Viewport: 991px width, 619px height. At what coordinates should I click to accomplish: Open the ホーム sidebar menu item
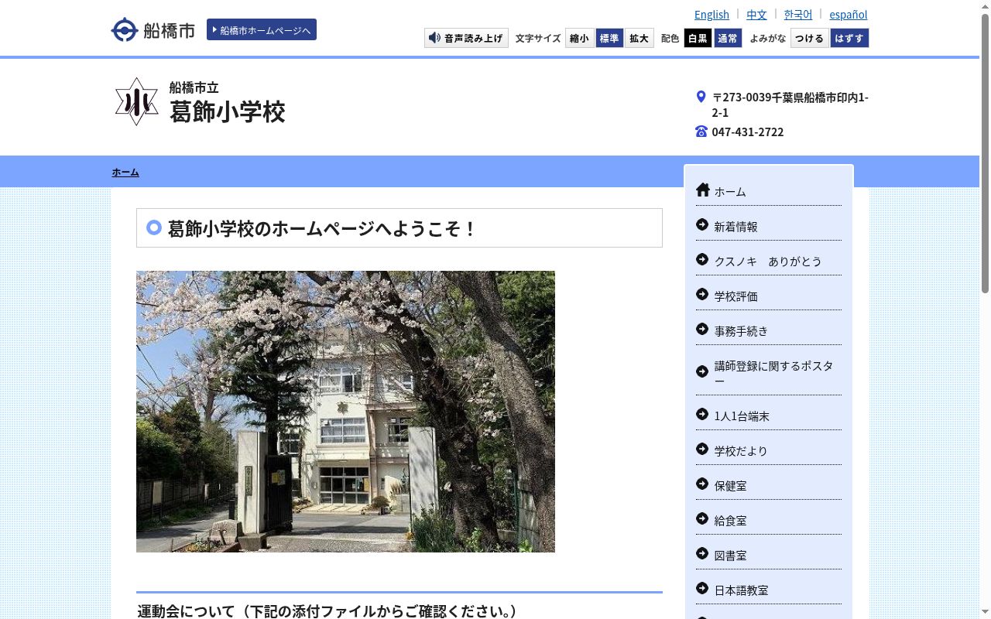click(769, 191)
